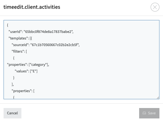Click the greyed-out Save button
This screenshot has width=163, height=122.
point(149,113)
